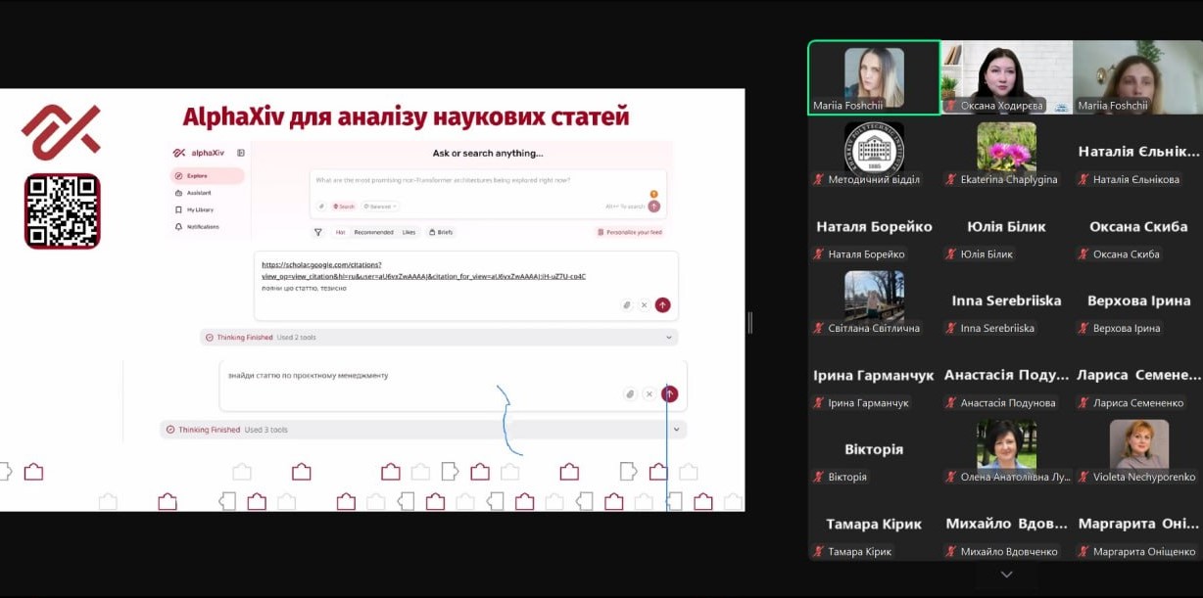Open the Briefs tab

[441, 232]
